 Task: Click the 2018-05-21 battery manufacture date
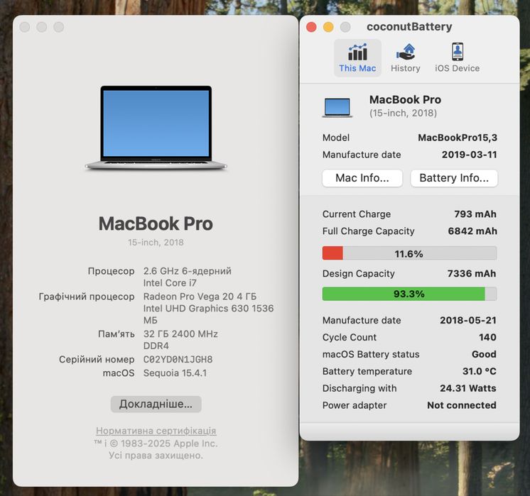point(467,320)
